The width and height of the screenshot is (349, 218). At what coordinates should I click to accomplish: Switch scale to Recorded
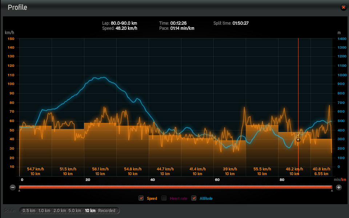[x=107, y=210]
